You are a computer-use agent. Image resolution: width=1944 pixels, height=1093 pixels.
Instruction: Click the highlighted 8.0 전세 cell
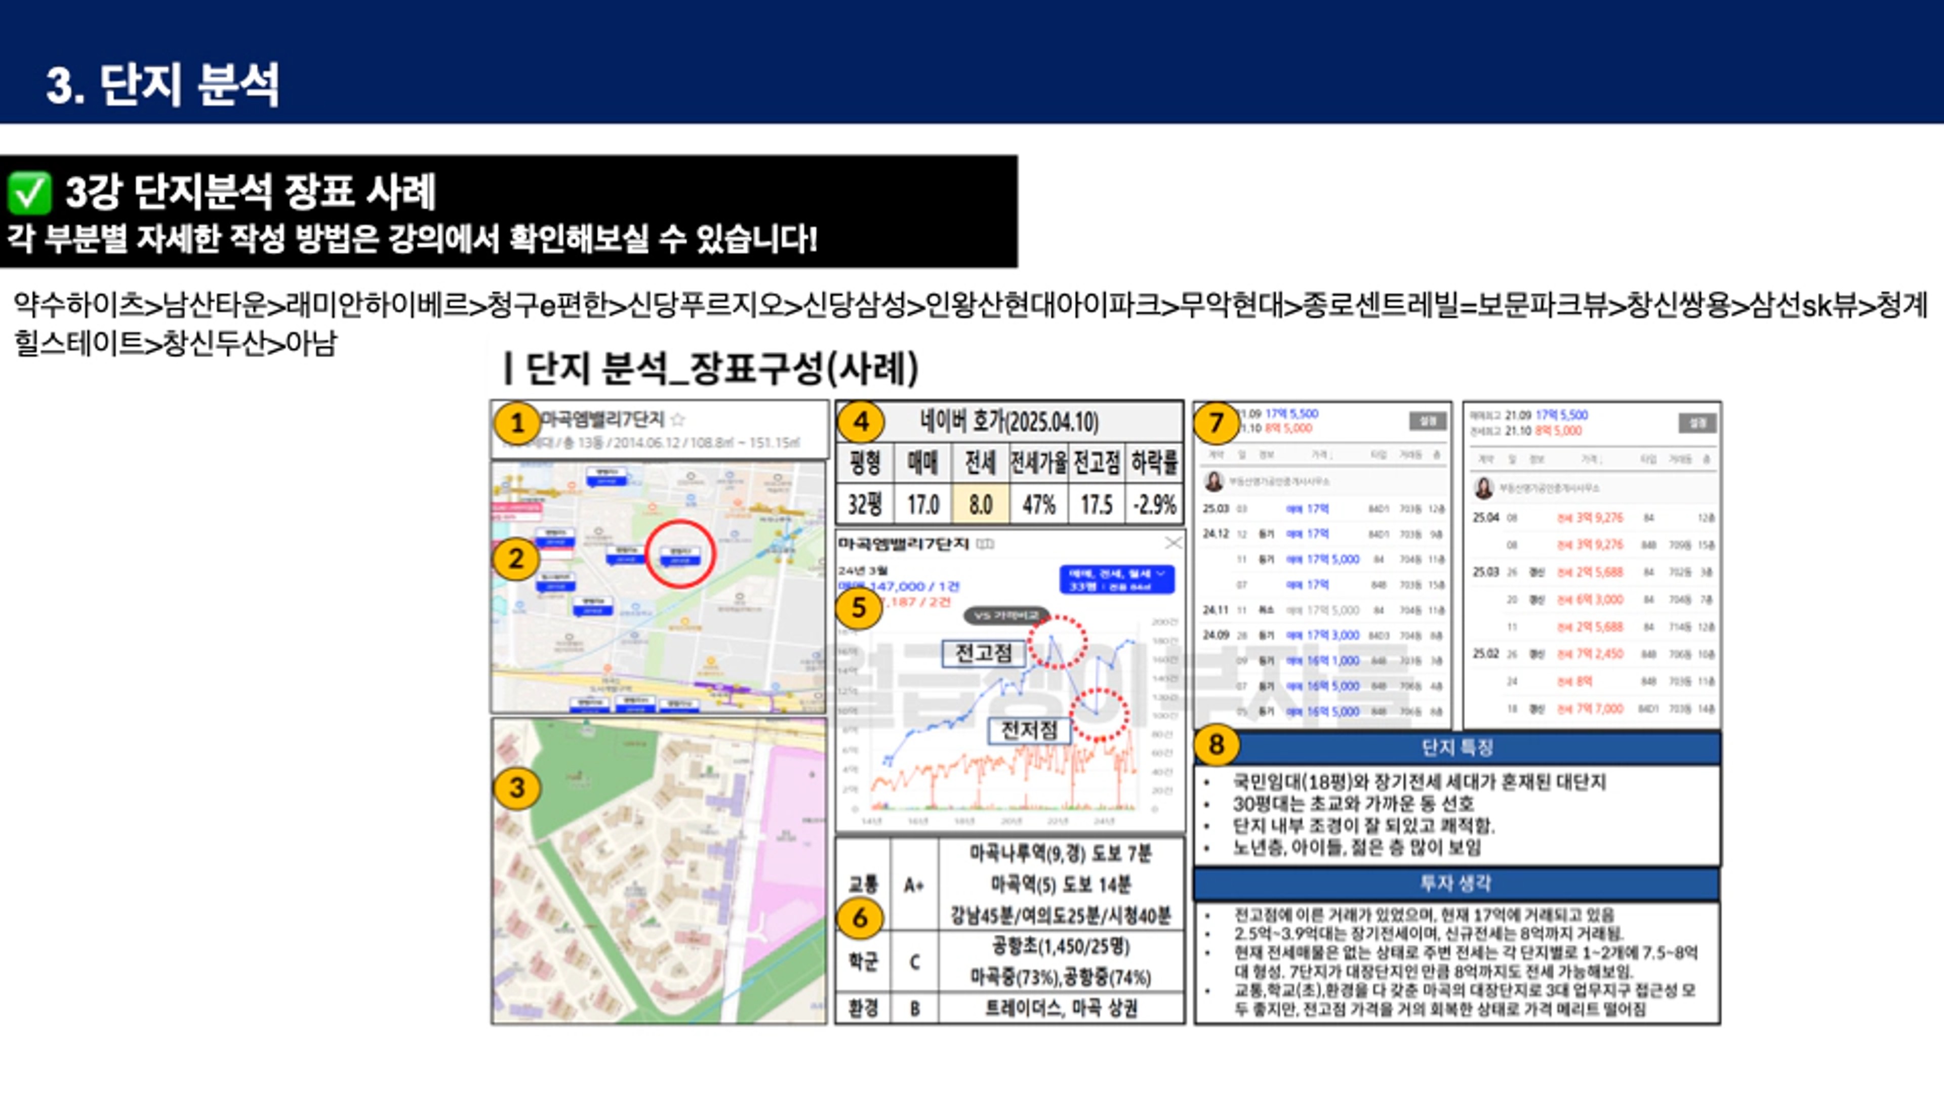tap(980, 504)
